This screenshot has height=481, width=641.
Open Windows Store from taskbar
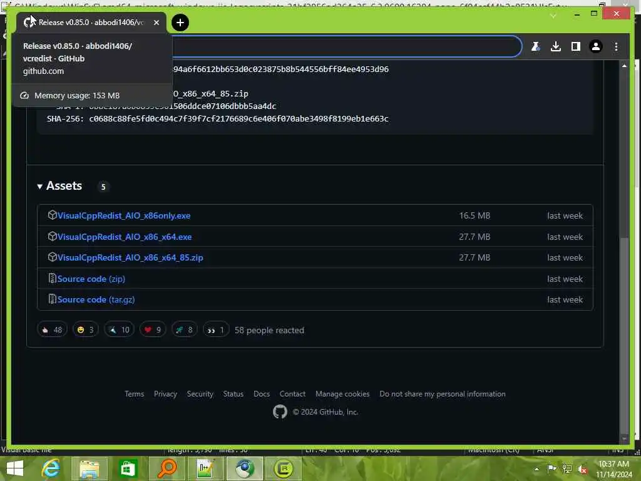pyautogui.click(x=128, y=468)
